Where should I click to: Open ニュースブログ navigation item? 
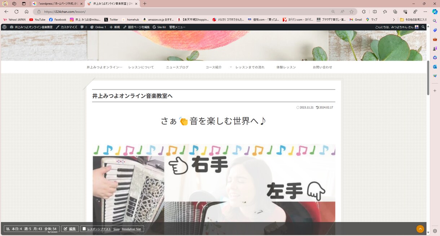(x=177, y=67)
